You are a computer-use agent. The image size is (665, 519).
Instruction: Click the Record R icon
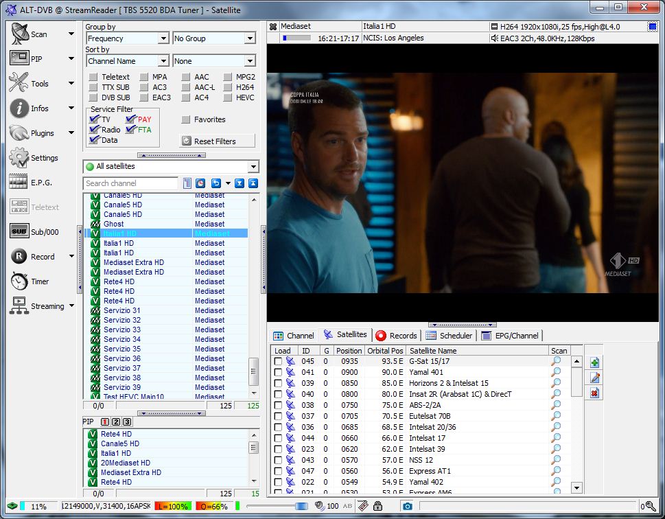[x=19, y=256]
